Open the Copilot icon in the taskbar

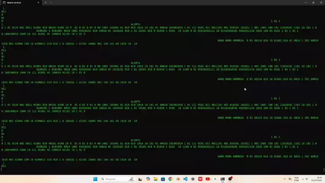(148, 179)
